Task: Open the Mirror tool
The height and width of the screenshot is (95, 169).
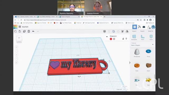Action: coord(127,31)
